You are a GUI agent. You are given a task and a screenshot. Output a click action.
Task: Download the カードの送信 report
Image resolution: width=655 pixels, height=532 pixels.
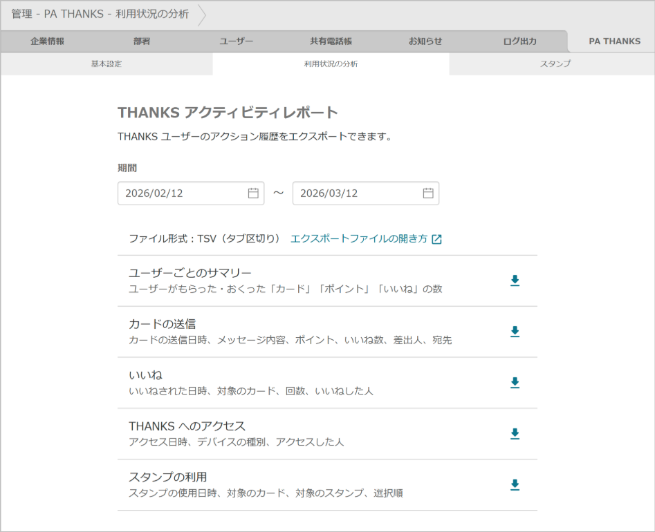pyautogui.click(x=515, y=332)
